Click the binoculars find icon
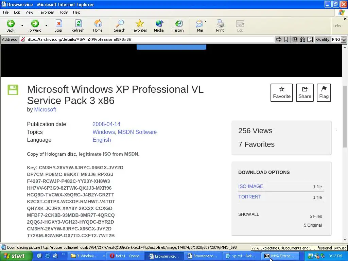Screen dimensions: 348x261 pos(302,39)
